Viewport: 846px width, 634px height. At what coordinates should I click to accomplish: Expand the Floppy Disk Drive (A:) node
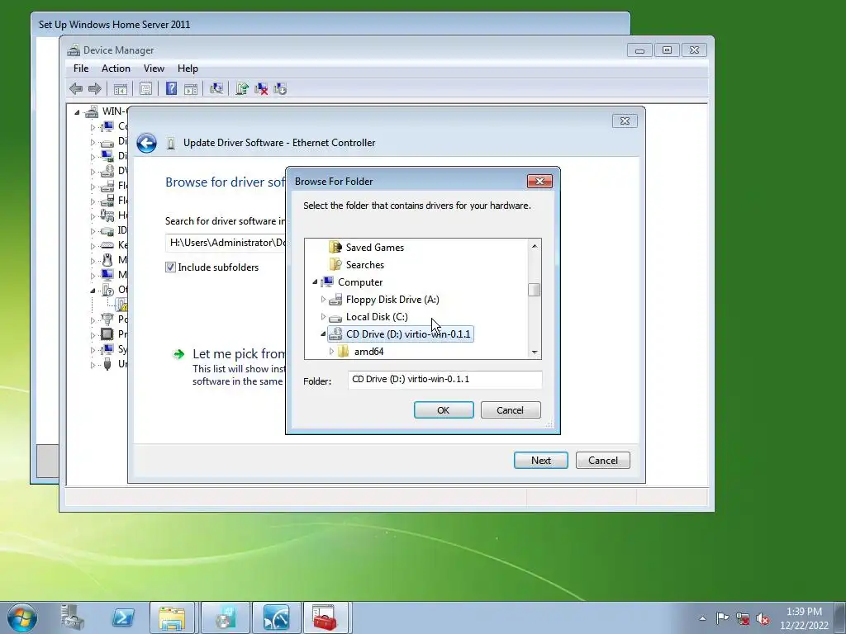(x=323, y=299)
